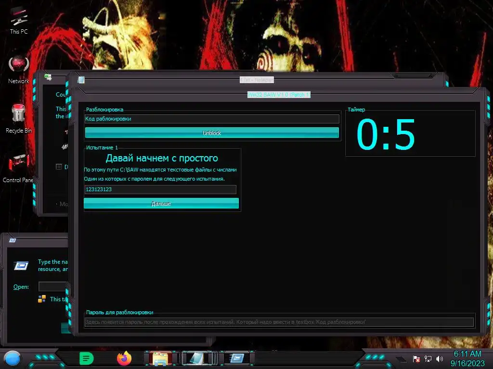Click the Start orb on the taskbar

pos(13,359)
